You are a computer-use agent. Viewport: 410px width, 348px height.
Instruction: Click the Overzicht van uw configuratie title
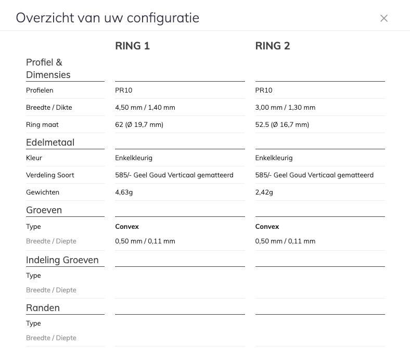coord(108,18)
